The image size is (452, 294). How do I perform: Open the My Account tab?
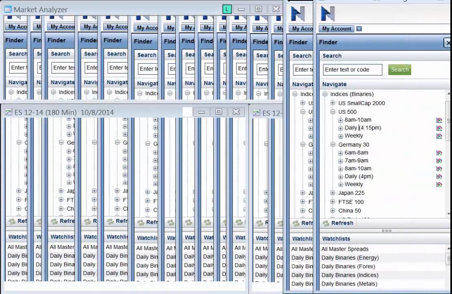pos(337,29)
